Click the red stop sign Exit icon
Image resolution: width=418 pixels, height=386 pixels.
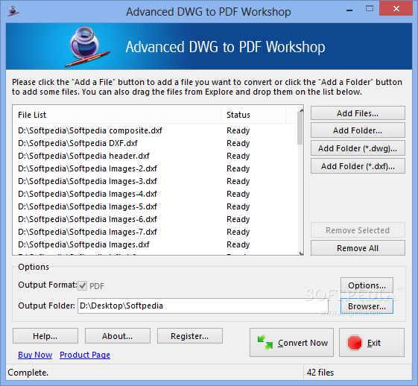355,343
